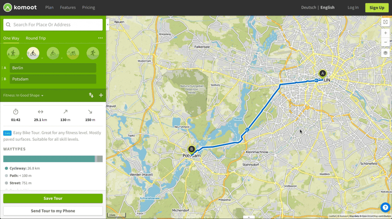The height and width of the screenshot is (219, 392).
Task: Click the Save Tour button
Action: coord(53,199)
